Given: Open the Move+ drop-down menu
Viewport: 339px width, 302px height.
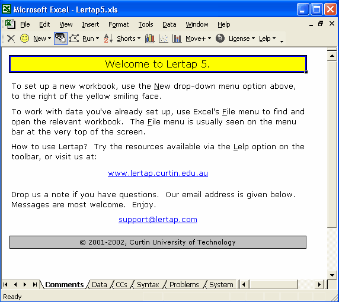Looking at the screenshot, I should (199, 38).
